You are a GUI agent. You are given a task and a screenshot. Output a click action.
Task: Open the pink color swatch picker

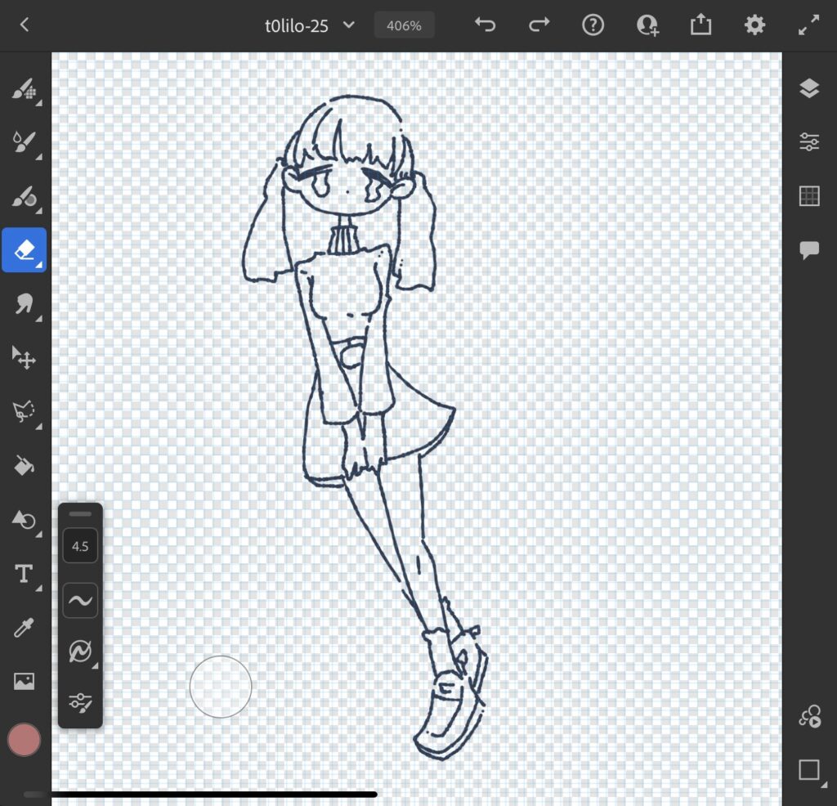coord(24,740)
